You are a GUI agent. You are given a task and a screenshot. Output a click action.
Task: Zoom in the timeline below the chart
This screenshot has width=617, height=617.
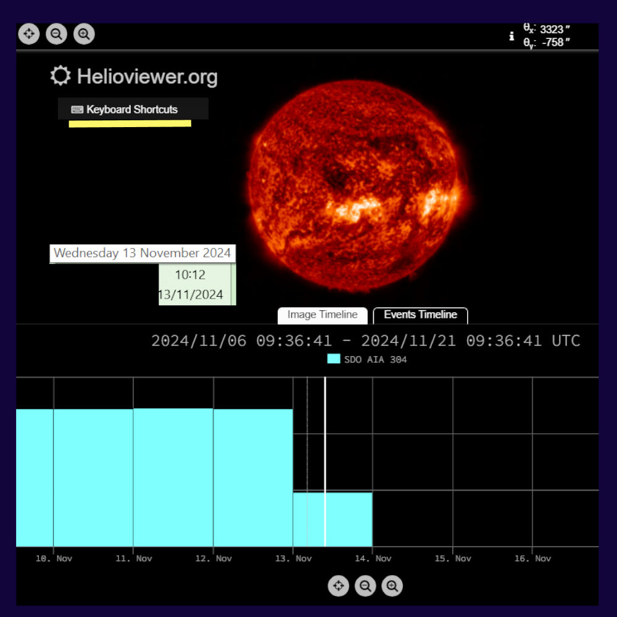392,586
